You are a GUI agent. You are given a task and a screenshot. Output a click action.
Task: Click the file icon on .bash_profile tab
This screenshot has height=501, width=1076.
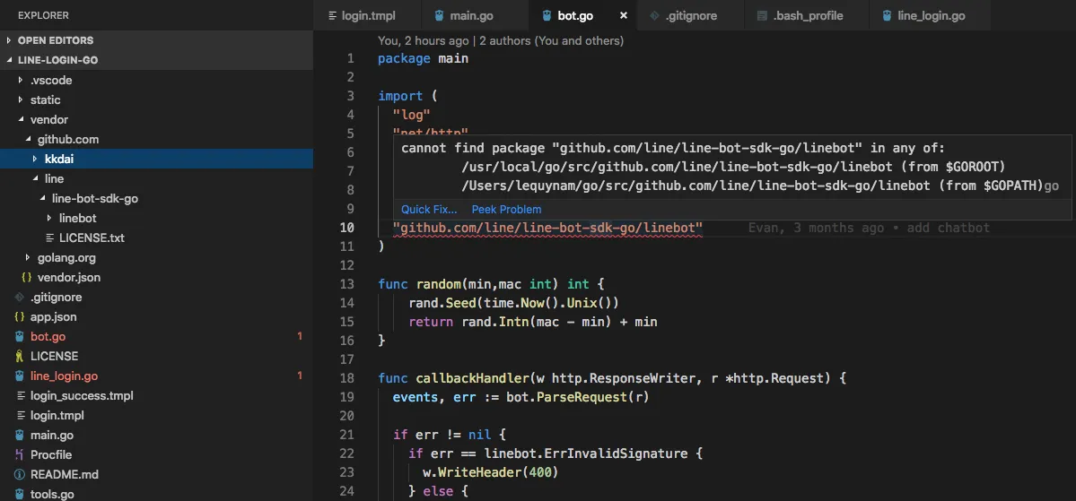(762, 16)
